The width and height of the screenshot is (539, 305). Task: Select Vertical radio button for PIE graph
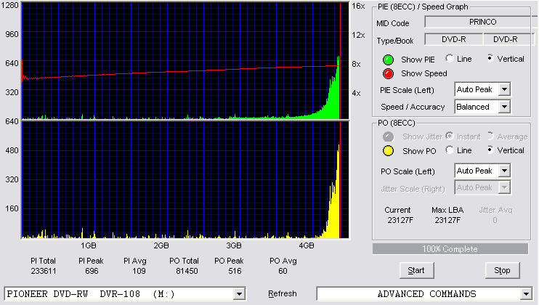490,58
